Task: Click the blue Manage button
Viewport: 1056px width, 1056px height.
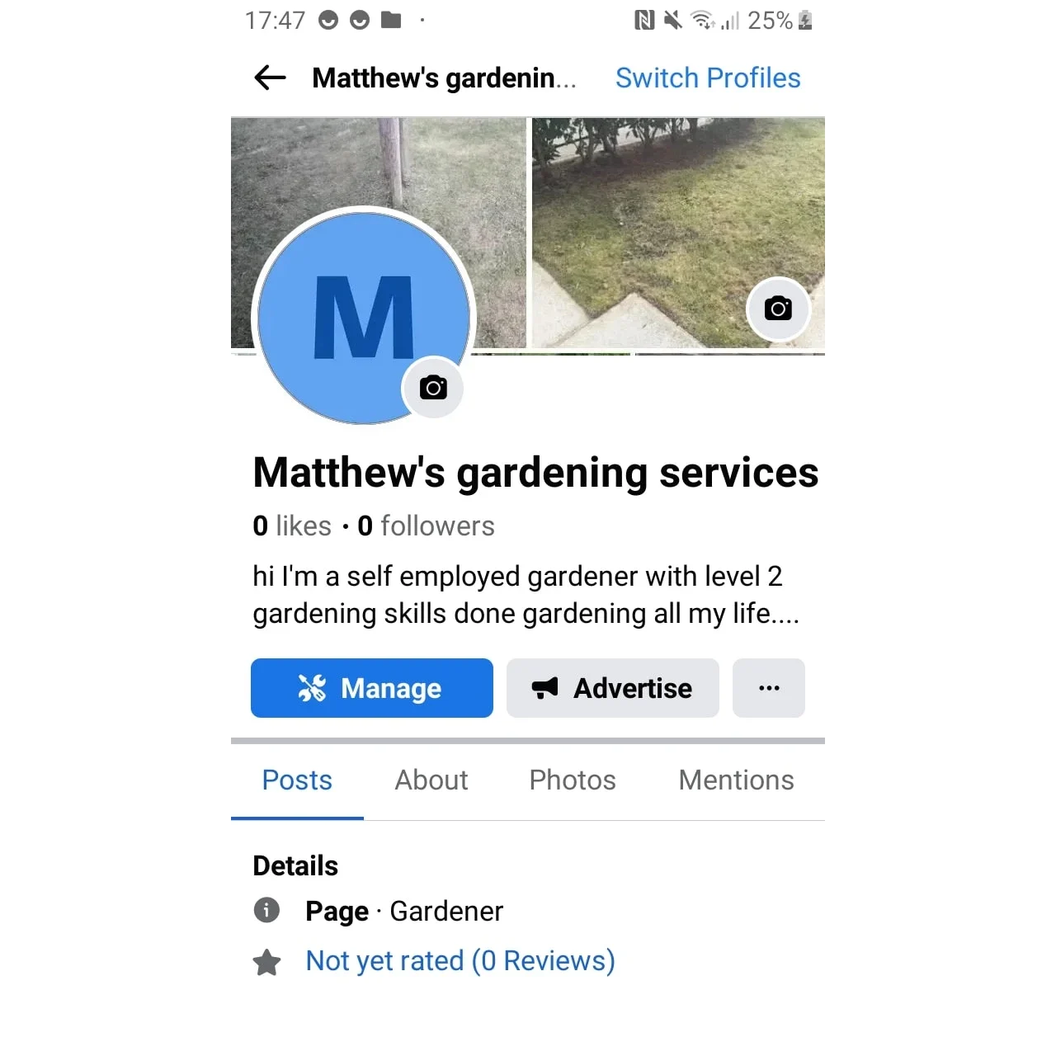Action: 372,688
